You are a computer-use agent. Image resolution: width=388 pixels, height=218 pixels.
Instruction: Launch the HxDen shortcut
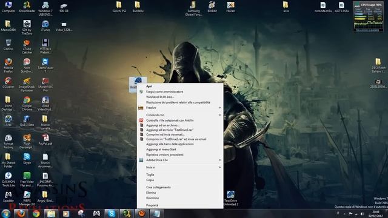230,7
